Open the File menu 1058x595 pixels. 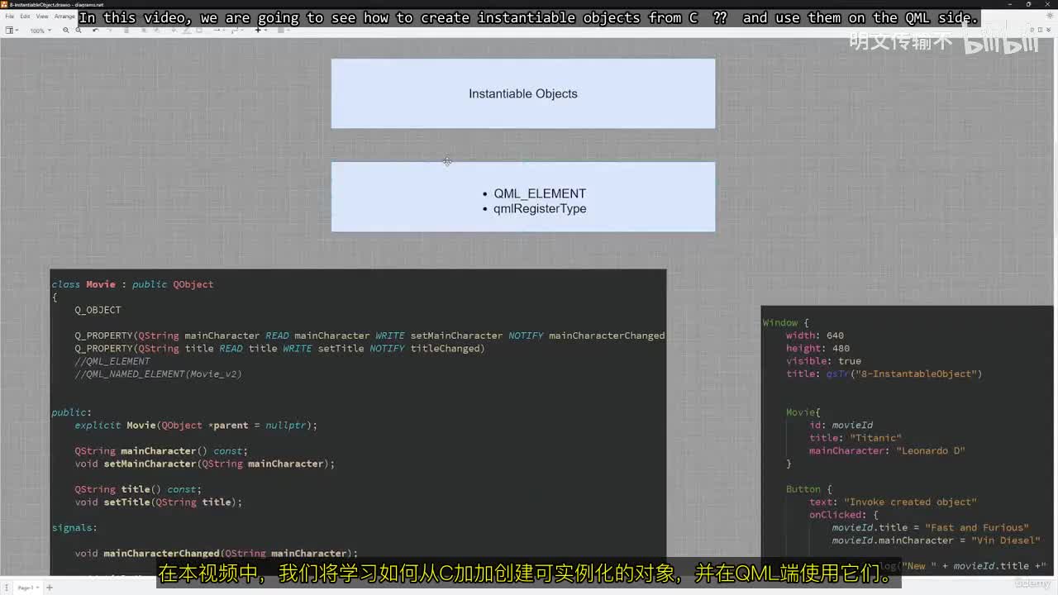(10, 17)
